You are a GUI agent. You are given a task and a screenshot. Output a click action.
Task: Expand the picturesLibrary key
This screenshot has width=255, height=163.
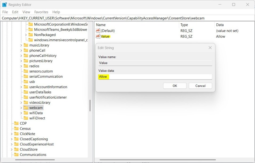point(21,61)
